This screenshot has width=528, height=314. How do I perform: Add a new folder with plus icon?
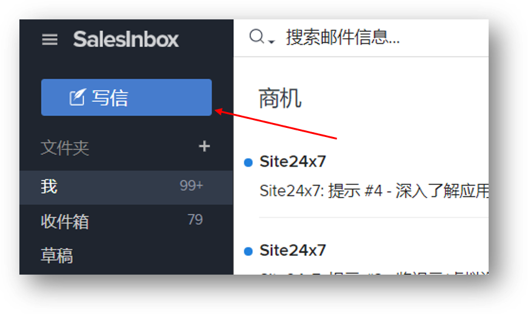pos(204,147)
